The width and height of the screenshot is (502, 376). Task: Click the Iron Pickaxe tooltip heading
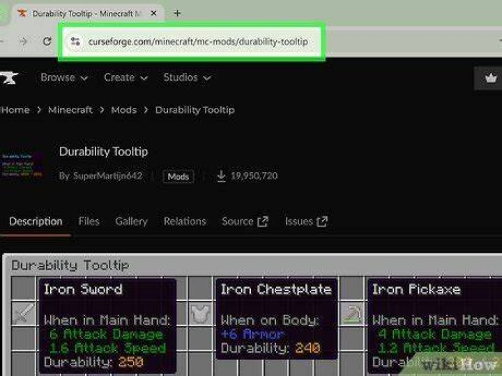click(416, 290)
